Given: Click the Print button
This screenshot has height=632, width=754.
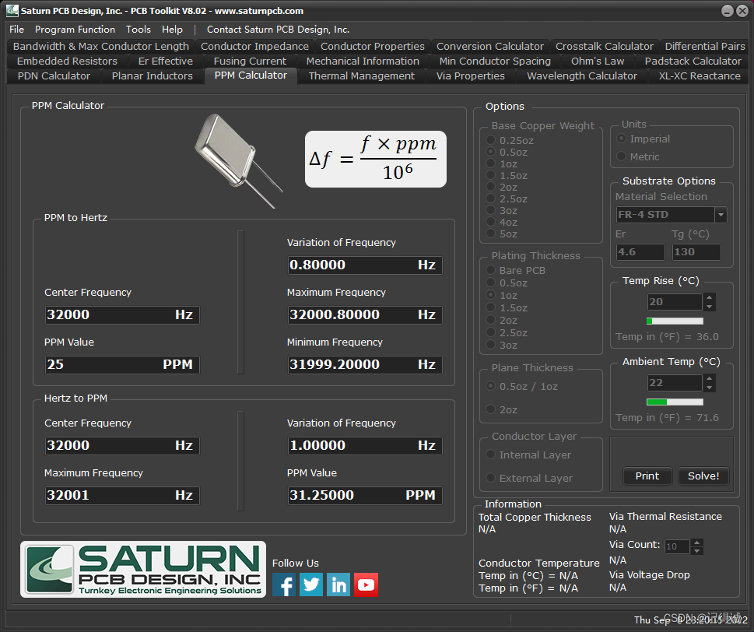Looking at the screenshot, I should click(x=647, y=476).
